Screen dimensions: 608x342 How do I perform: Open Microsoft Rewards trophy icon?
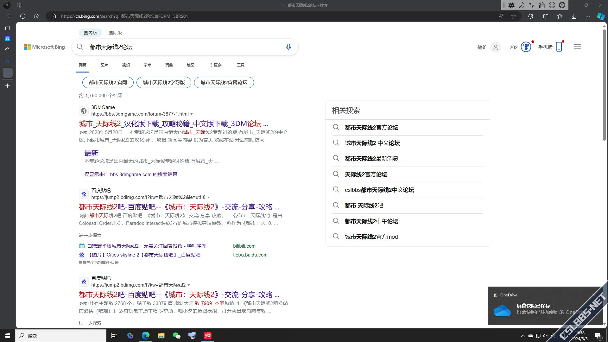click(x=526, y=47)
